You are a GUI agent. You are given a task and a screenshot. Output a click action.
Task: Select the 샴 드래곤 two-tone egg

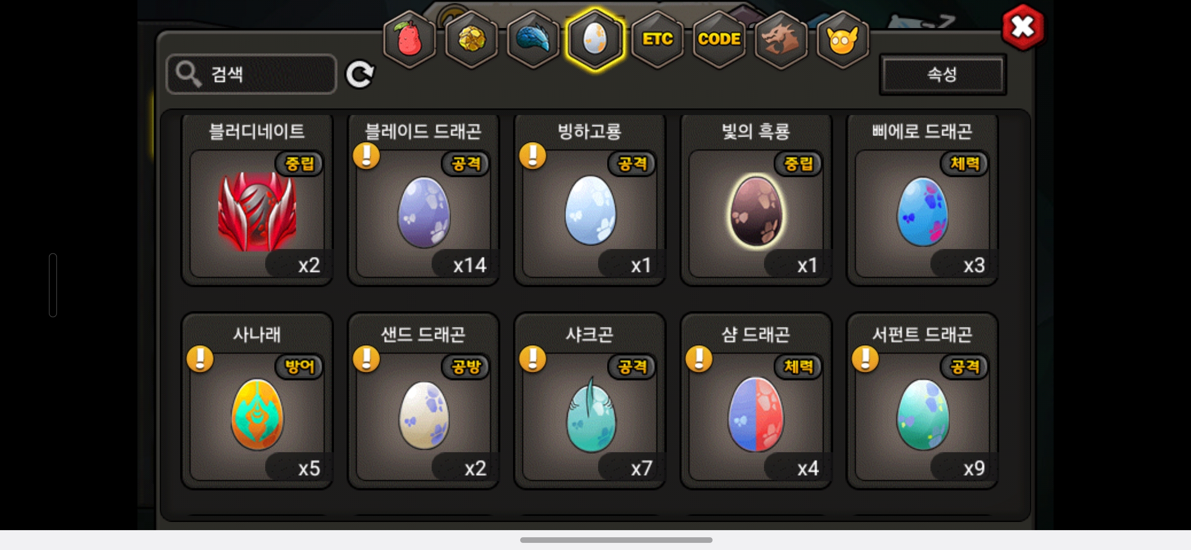756,414
